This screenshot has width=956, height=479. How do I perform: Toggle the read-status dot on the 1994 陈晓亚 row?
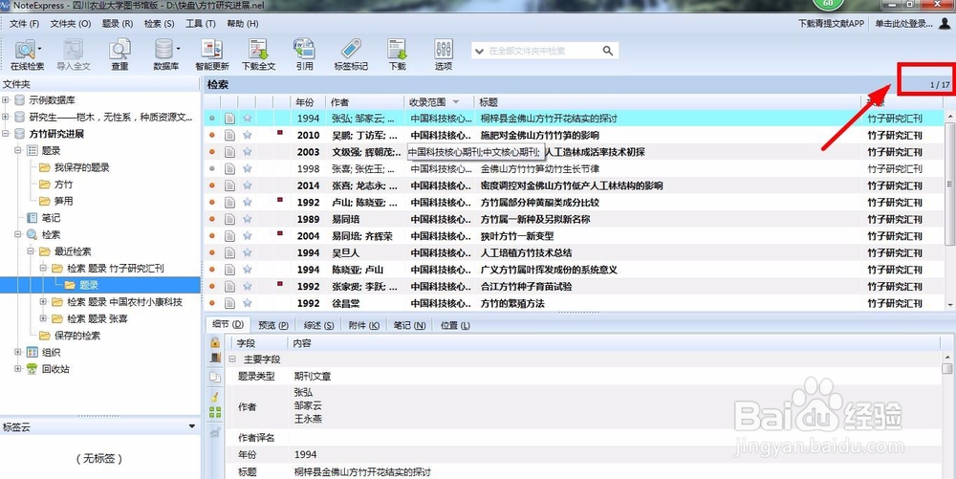[212, 270]
